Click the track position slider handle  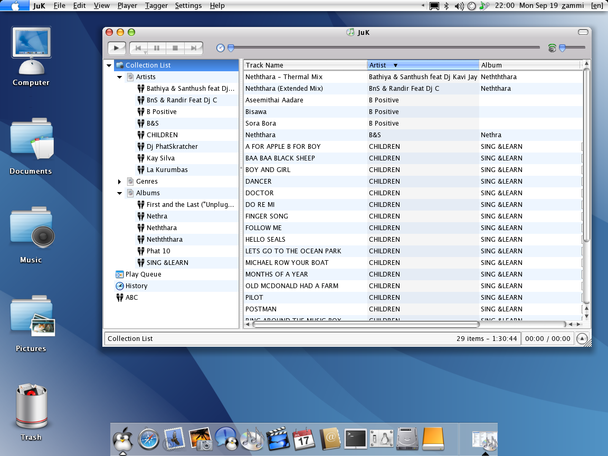pyautogui.click(x=231, y=48)
